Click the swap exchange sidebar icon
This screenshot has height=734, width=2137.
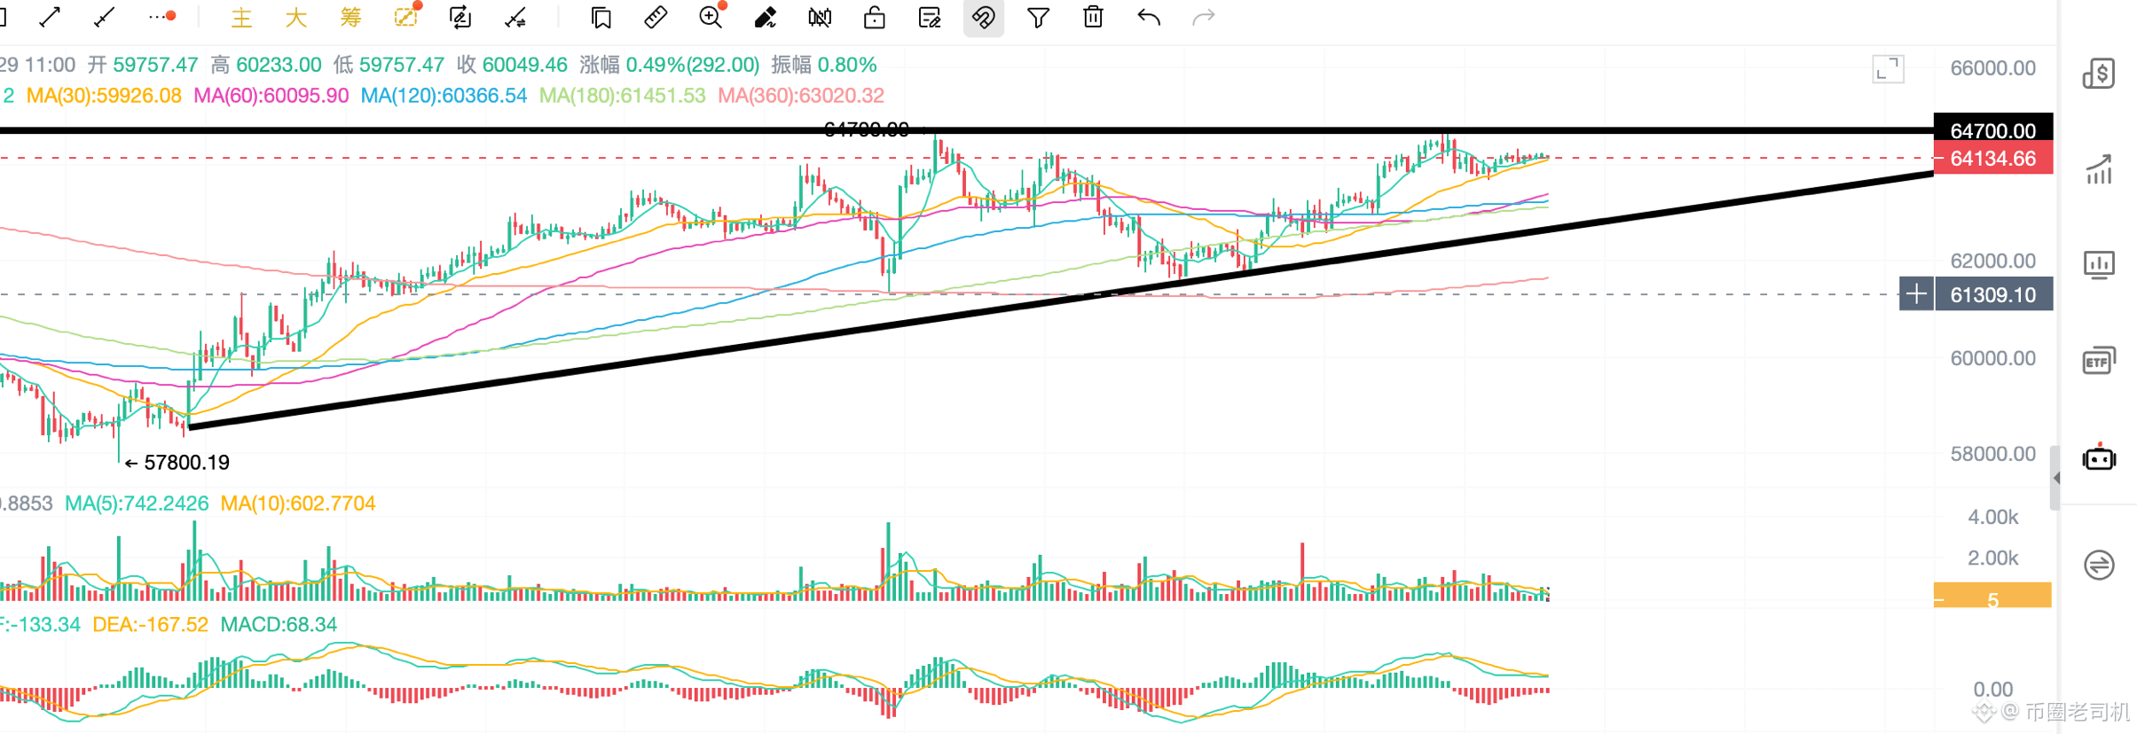pos(2099,565)
